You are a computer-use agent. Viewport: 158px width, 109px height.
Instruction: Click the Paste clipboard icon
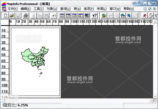tap(46, 16)
